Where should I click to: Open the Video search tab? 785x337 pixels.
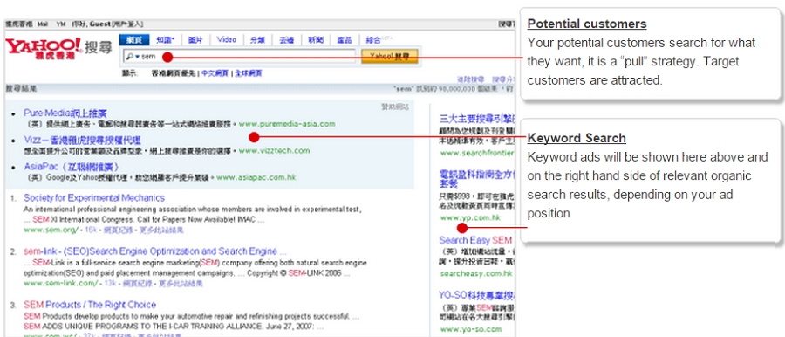pos(226,39)
